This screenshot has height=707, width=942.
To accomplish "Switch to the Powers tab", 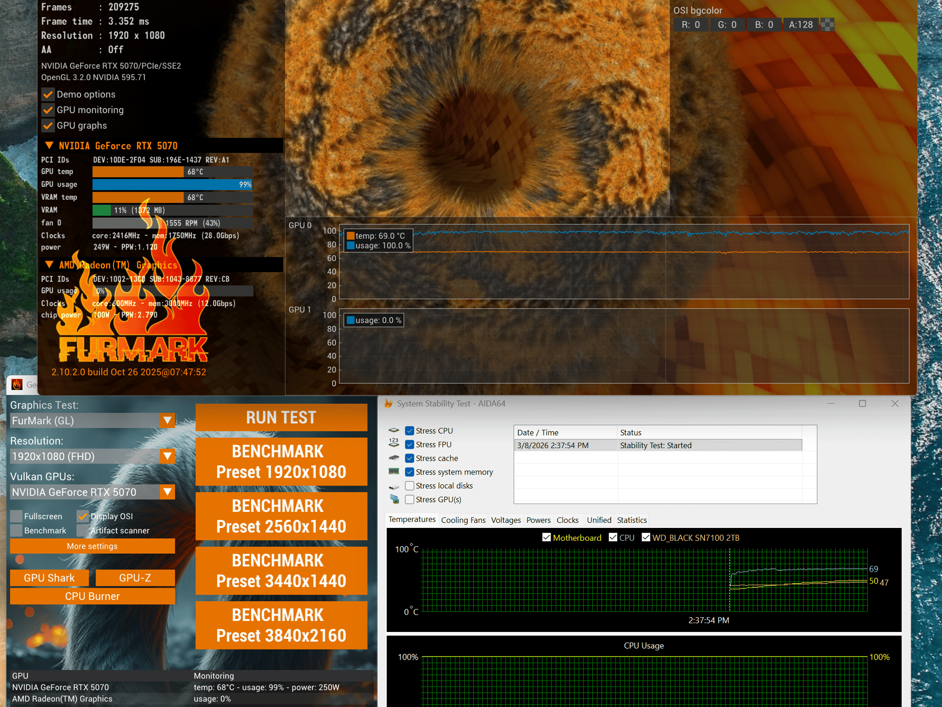I will (538, 520).
